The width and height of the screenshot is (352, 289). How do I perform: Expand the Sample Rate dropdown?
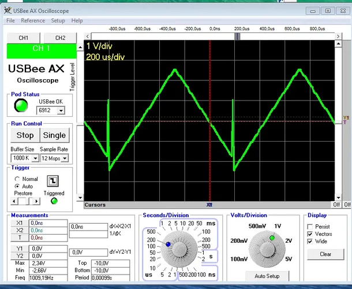point(65,158)
